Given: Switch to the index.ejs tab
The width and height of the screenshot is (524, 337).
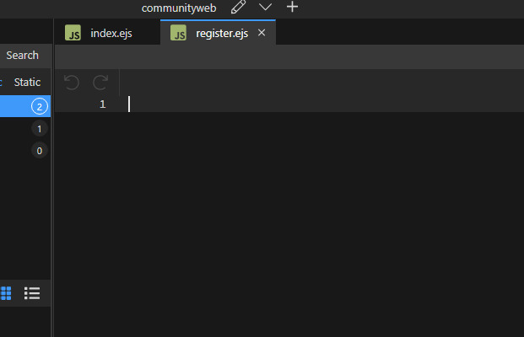Looking at the screenshot, I should pyautogui.click(x=111, y=33).
